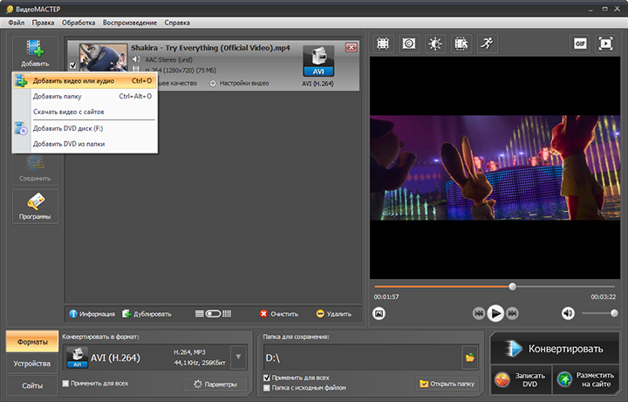Click the Информация button

pos(92,314)
